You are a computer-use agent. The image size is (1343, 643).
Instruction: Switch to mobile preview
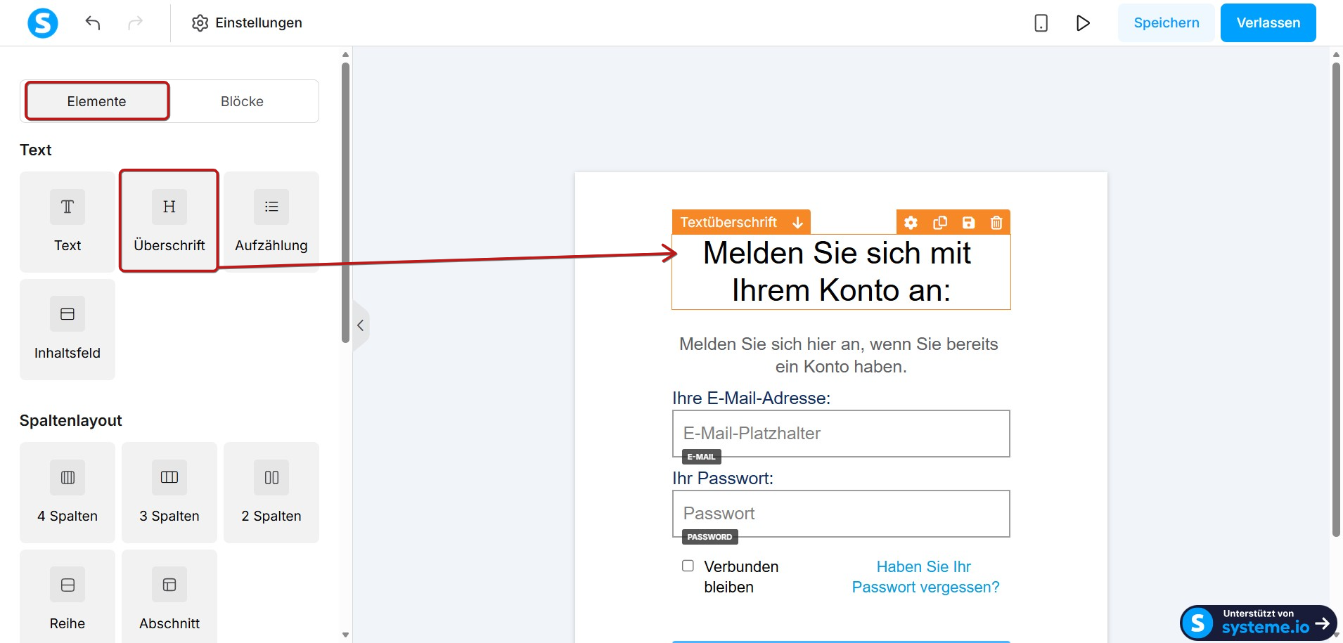(x=1041, y=22)
